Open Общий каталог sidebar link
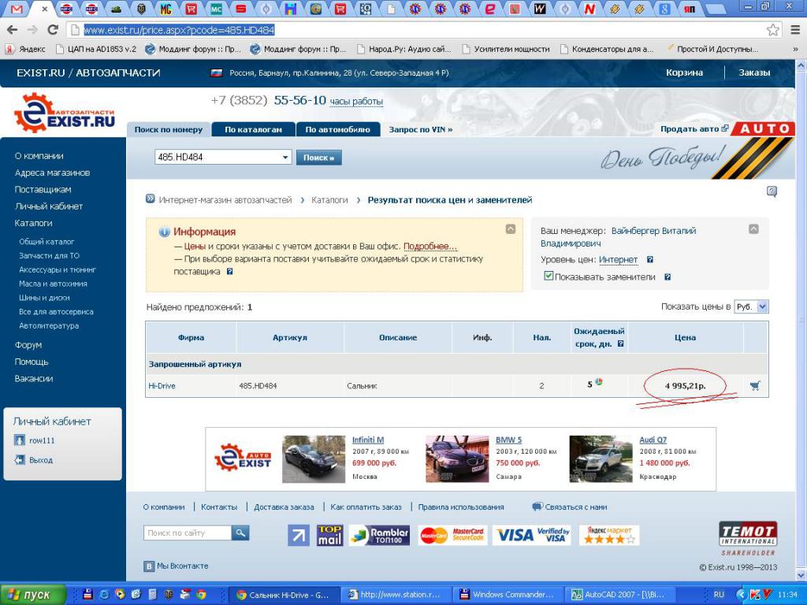The height and width of the screenshot is (605, 807). [x=46, y=241]
